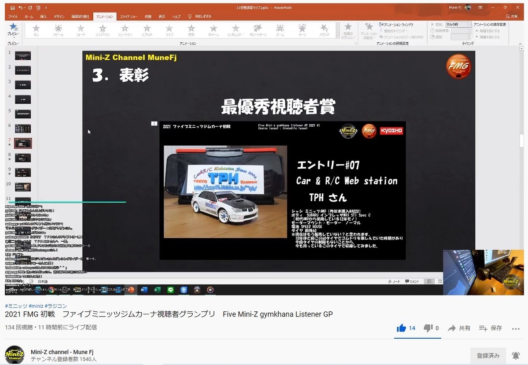Select slide 3 thumbnail
Screen dimensions: 528x365
pyautogui.click(x=23, y=85)
